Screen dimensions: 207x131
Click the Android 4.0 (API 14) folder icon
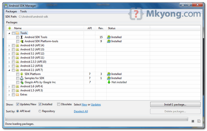(17, 45)
